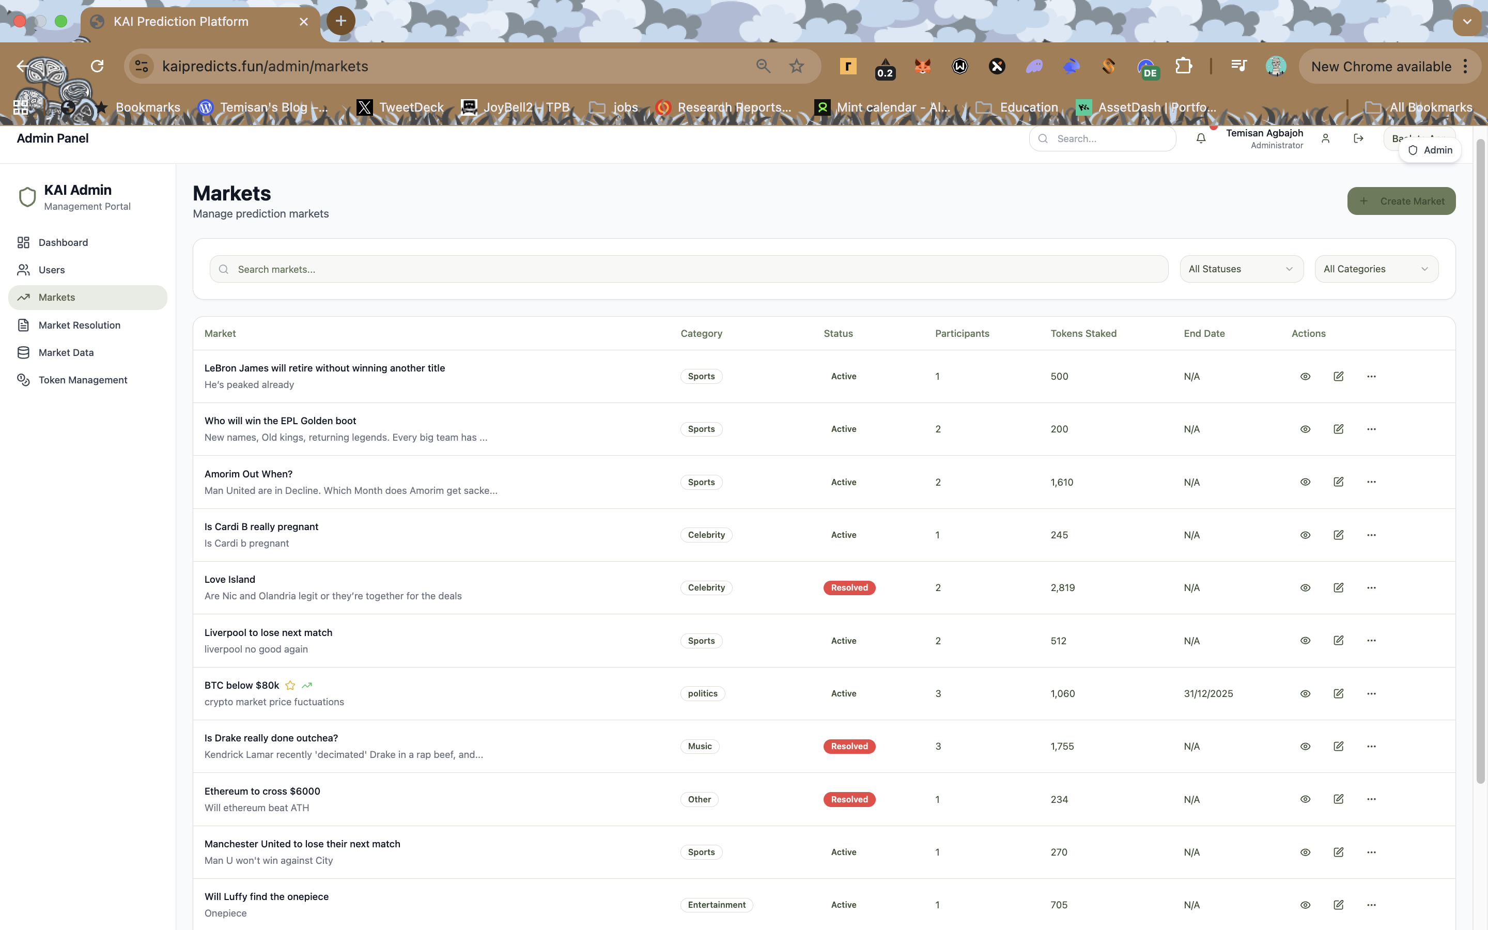Viewport: 1488px width, 930px height.
Task: Bookmark page with the star icon
Action: [796, 66]
